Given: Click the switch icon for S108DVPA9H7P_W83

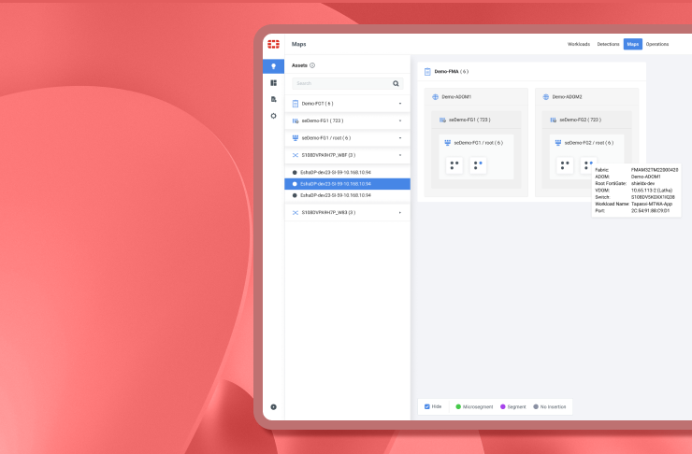Looking at the screenshot, I should (x=296, y=212).
